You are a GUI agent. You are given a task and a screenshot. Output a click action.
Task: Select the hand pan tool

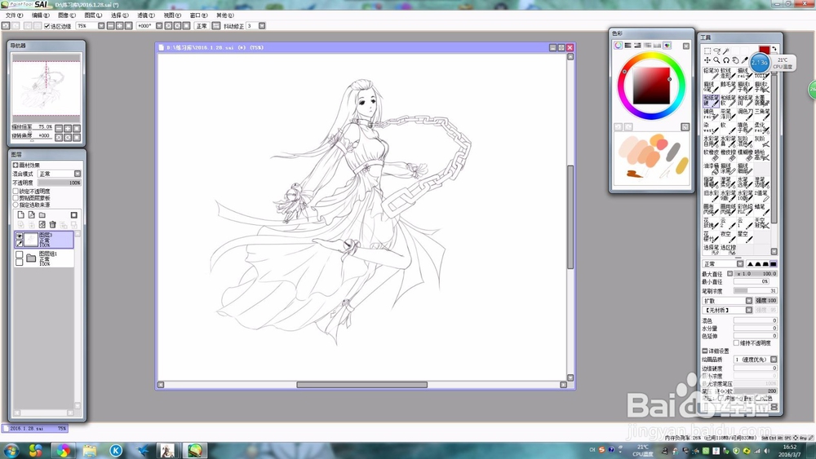(735, 60)
